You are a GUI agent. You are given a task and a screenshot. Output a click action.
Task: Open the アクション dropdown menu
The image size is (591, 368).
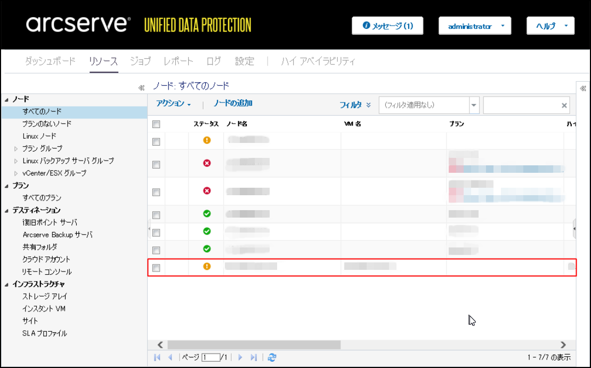point(173,104)
